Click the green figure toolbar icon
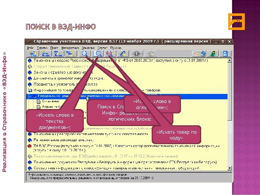This screenshot has width=260, height=195. 213,54
